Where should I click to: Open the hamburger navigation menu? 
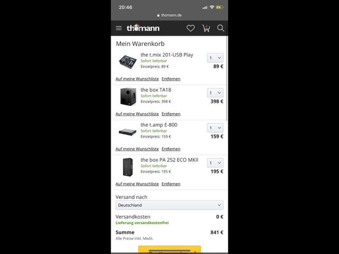pyautogui.click(x=119, y=28)
